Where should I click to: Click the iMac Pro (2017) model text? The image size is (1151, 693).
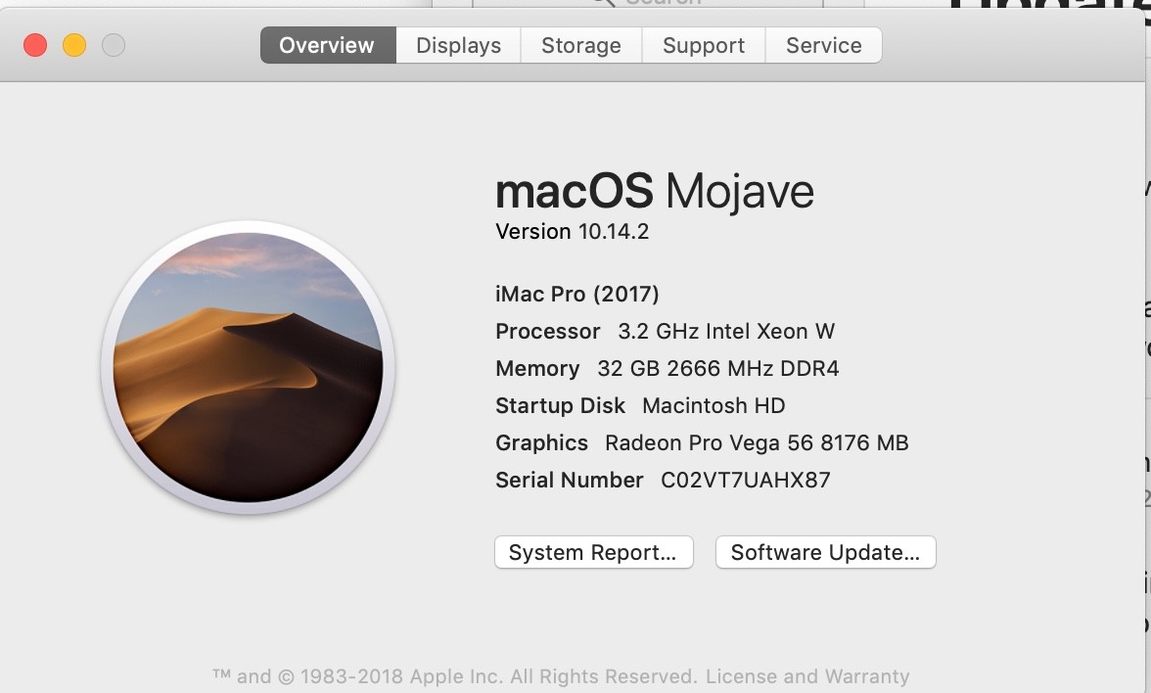(x=577, y=295)
